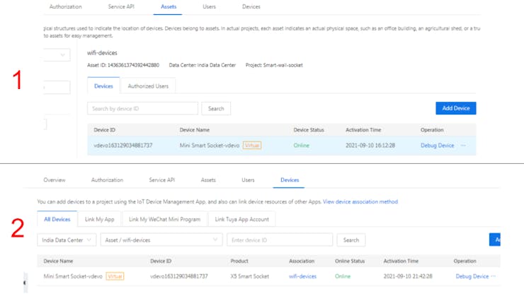Click Debug Device link in Devices table
This screenshot has width=524, height=294.
click(472, 276)
